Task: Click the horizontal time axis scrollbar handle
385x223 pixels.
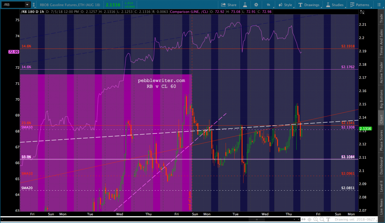Action: pyautogui.click(x=257, y=218)
